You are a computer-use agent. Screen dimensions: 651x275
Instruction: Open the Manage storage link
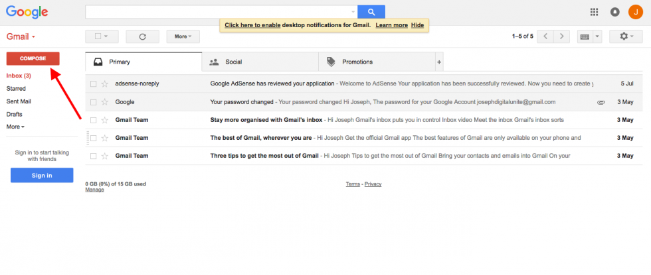point(94,190)
